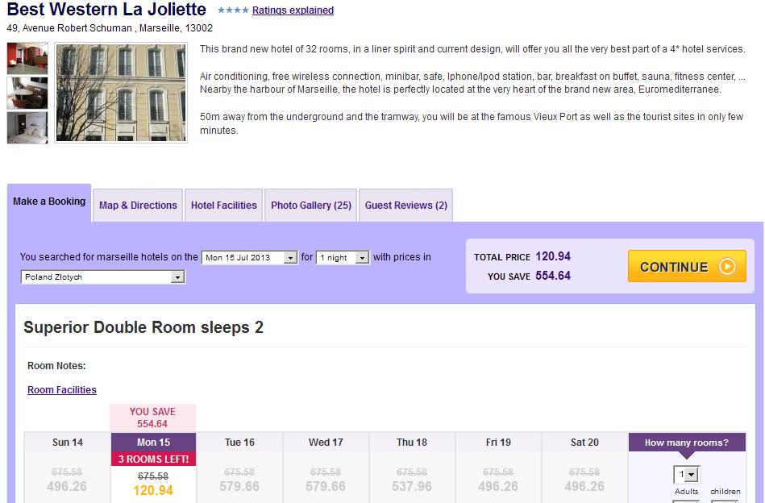Open the Room Facilities link
The width and height of the screenshot is (765, 503).
[62, 390]
